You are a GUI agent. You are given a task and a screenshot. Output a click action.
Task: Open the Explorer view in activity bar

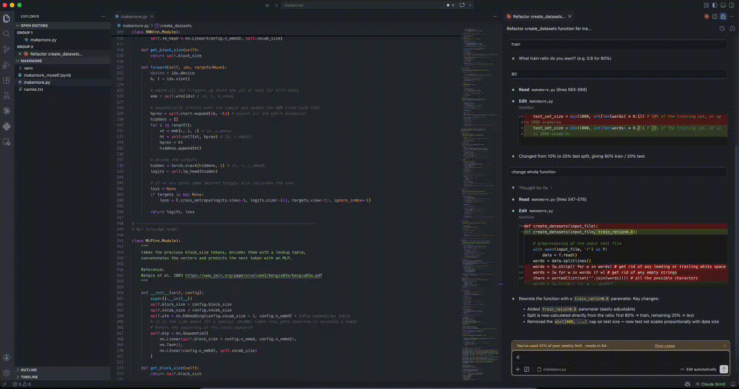click(x=6, y=18)
